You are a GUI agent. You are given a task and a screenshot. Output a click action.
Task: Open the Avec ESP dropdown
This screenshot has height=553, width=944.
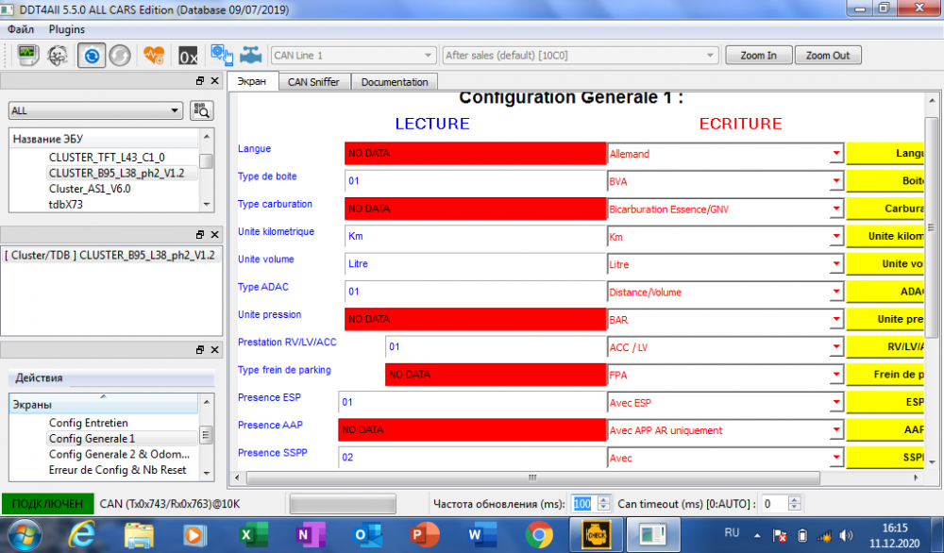click(835, 403)
